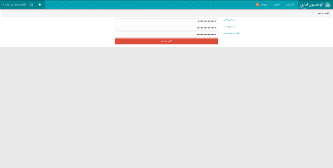Image resolution: width=333 pixels, height=168 pixels.
Task: Select the اعلانات menu item
Action: pyautogui.click(x=263, y=5)
